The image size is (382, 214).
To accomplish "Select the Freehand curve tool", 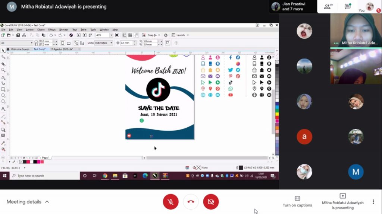I will click(x=3, y=77).
